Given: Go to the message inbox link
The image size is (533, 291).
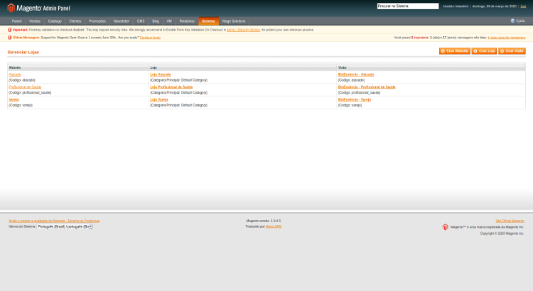Looking at the screenshot, I should coord(507,38).
